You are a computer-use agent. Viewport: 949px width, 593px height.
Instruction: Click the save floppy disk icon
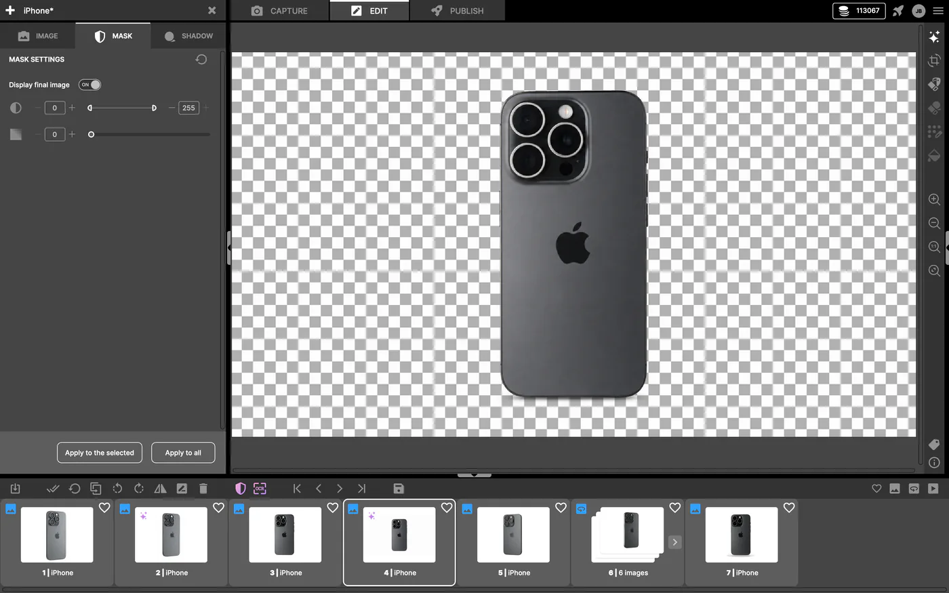pyautogui.click(x=399, y=488)
